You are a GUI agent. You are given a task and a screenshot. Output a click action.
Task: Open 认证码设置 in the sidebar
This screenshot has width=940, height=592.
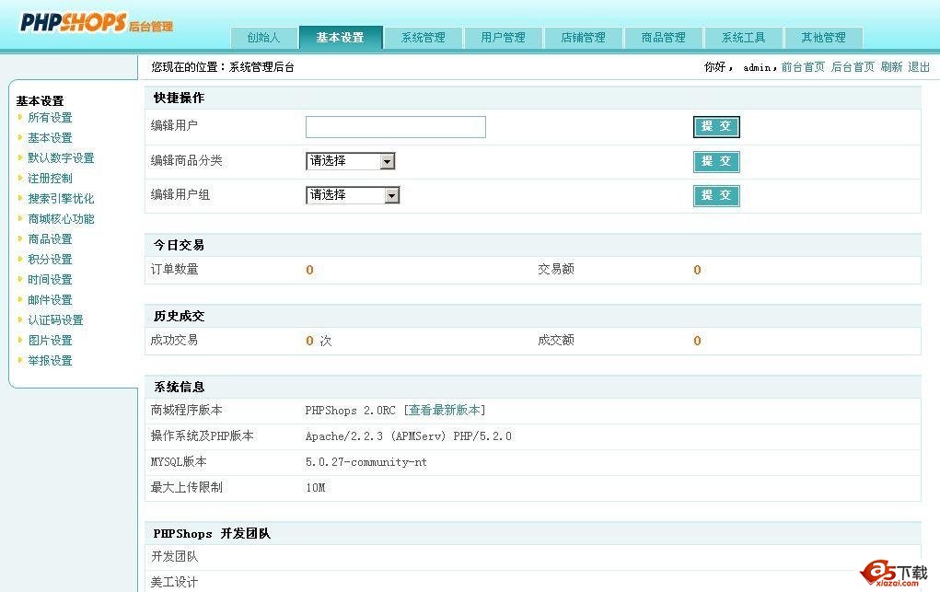click(x=55, y=320)
